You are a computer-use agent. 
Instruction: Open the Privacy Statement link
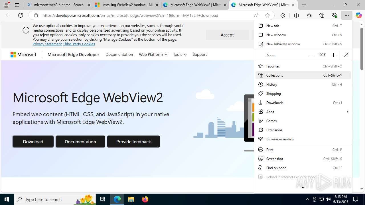point(47,44)
